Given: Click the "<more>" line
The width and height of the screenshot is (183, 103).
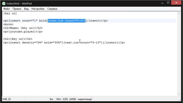Looking at the screenshot, I should pyautogui.click(x=8, y=24).
